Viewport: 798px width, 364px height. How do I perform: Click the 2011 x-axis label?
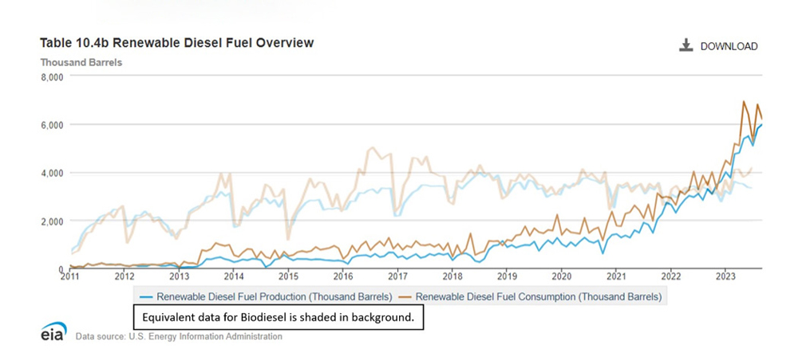69,276
